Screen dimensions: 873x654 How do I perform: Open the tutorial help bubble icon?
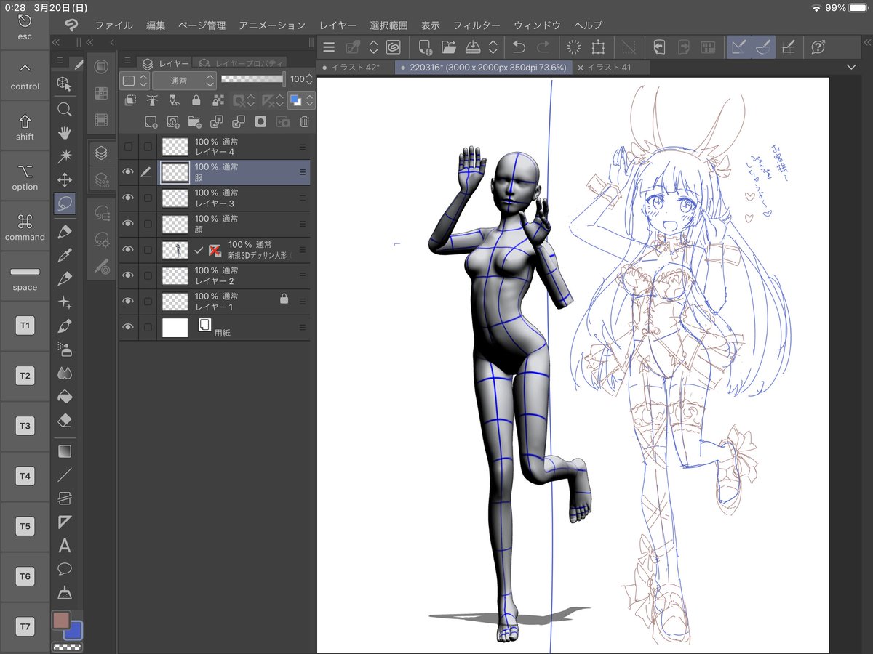[818, 47]
